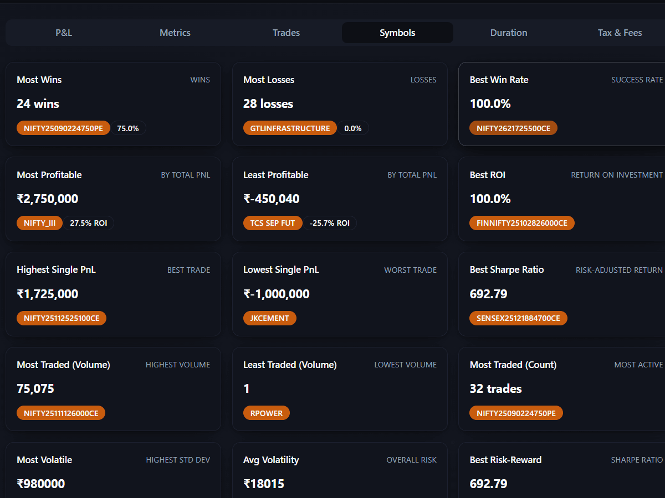Open the Duration tab
This screenshot has height=498, width=665.
tap(508, 33)
